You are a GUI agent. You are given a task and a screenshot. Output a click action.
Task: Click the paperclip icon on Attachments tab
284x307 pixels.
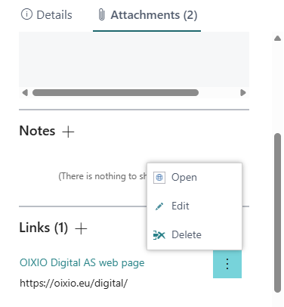101,14
